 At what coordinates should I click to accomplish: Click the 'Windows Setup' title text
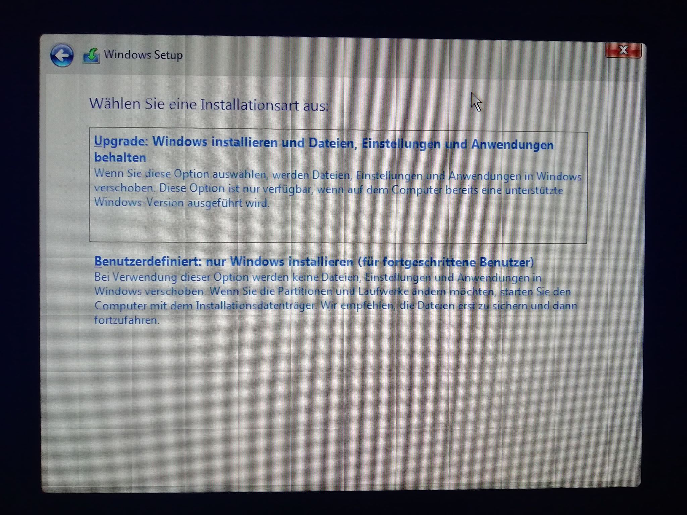coord(143,55)
